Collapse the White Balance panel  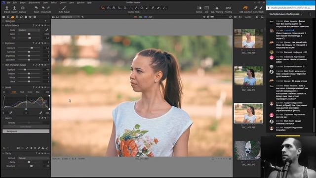(3, 25)
